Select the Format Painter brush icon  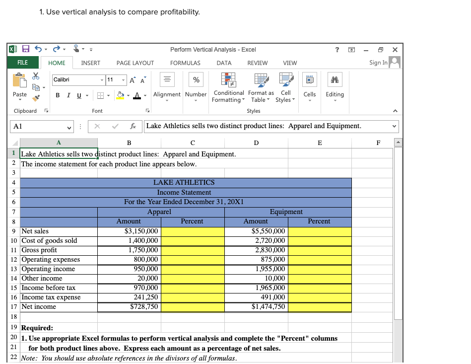[x=36, y=98]
